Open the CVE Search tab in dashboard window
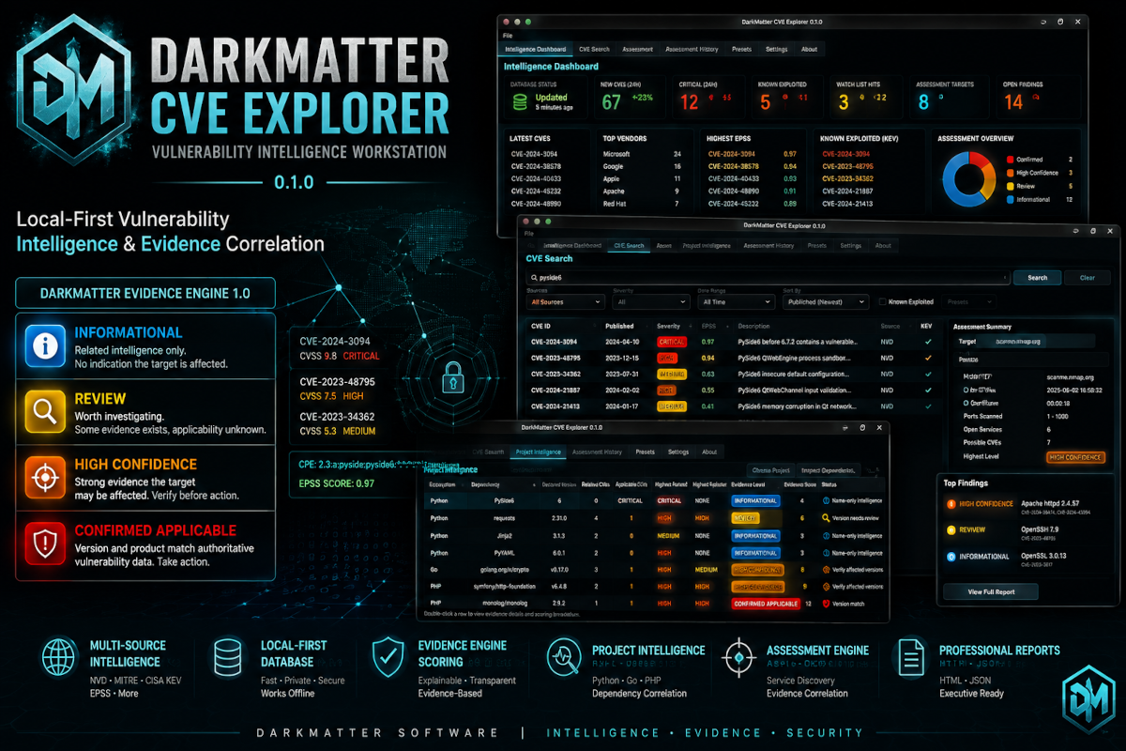Screen dimensions: 1126x751 point(594,49)
